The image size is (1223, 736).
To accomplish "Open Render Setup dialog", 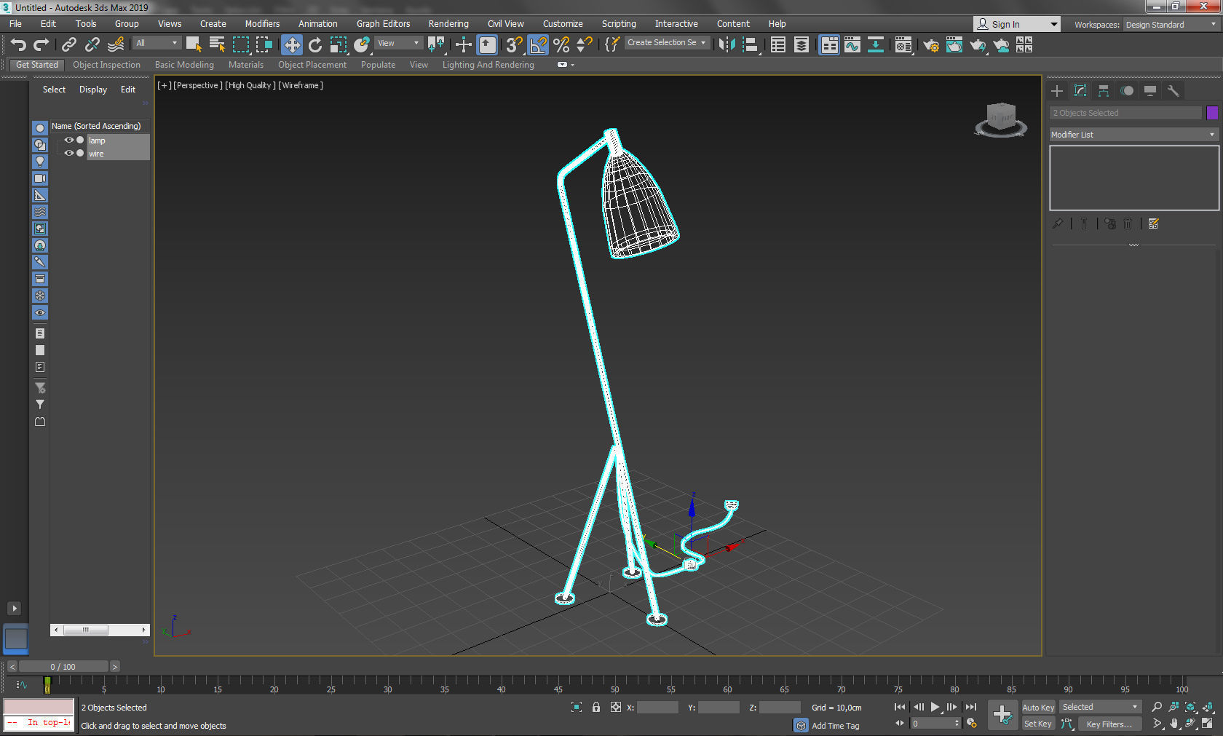I will pyautogui.click(x=931, y=45).
